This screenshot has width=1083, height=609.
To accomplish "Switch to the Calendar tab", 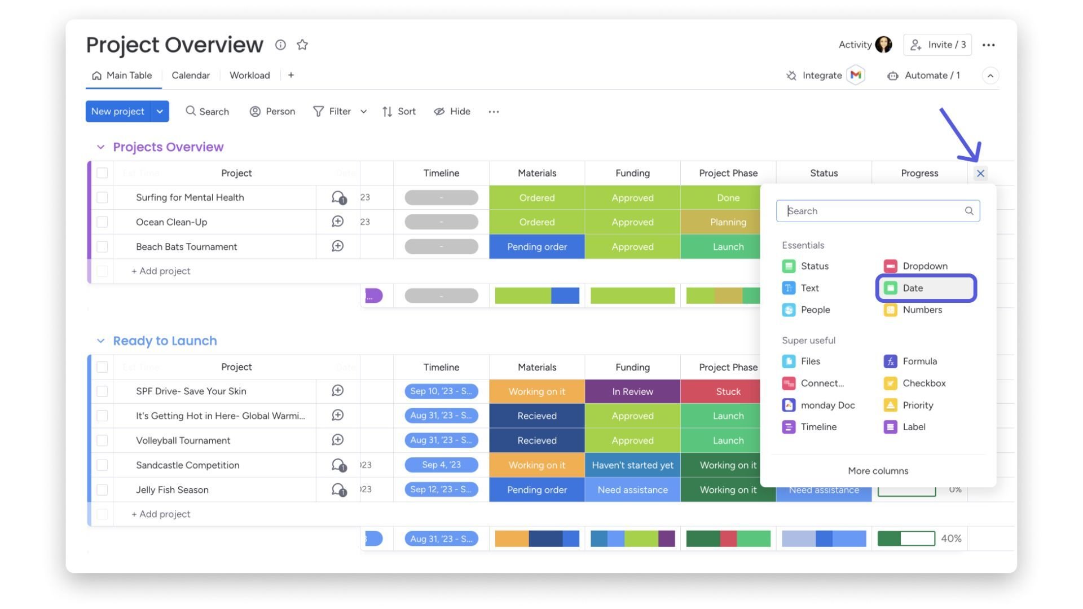I will [x=190, y=76].
